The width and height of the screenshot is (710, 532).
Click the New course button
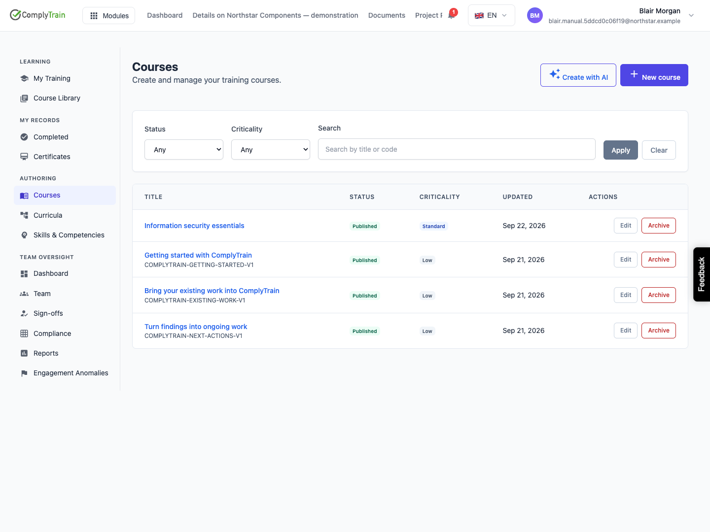pyautogui.click(x=654, y=75)
